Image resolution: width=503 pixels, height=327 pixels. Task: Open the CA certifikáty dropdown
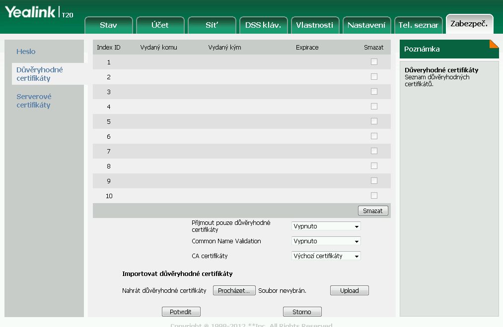pos(326,256)
